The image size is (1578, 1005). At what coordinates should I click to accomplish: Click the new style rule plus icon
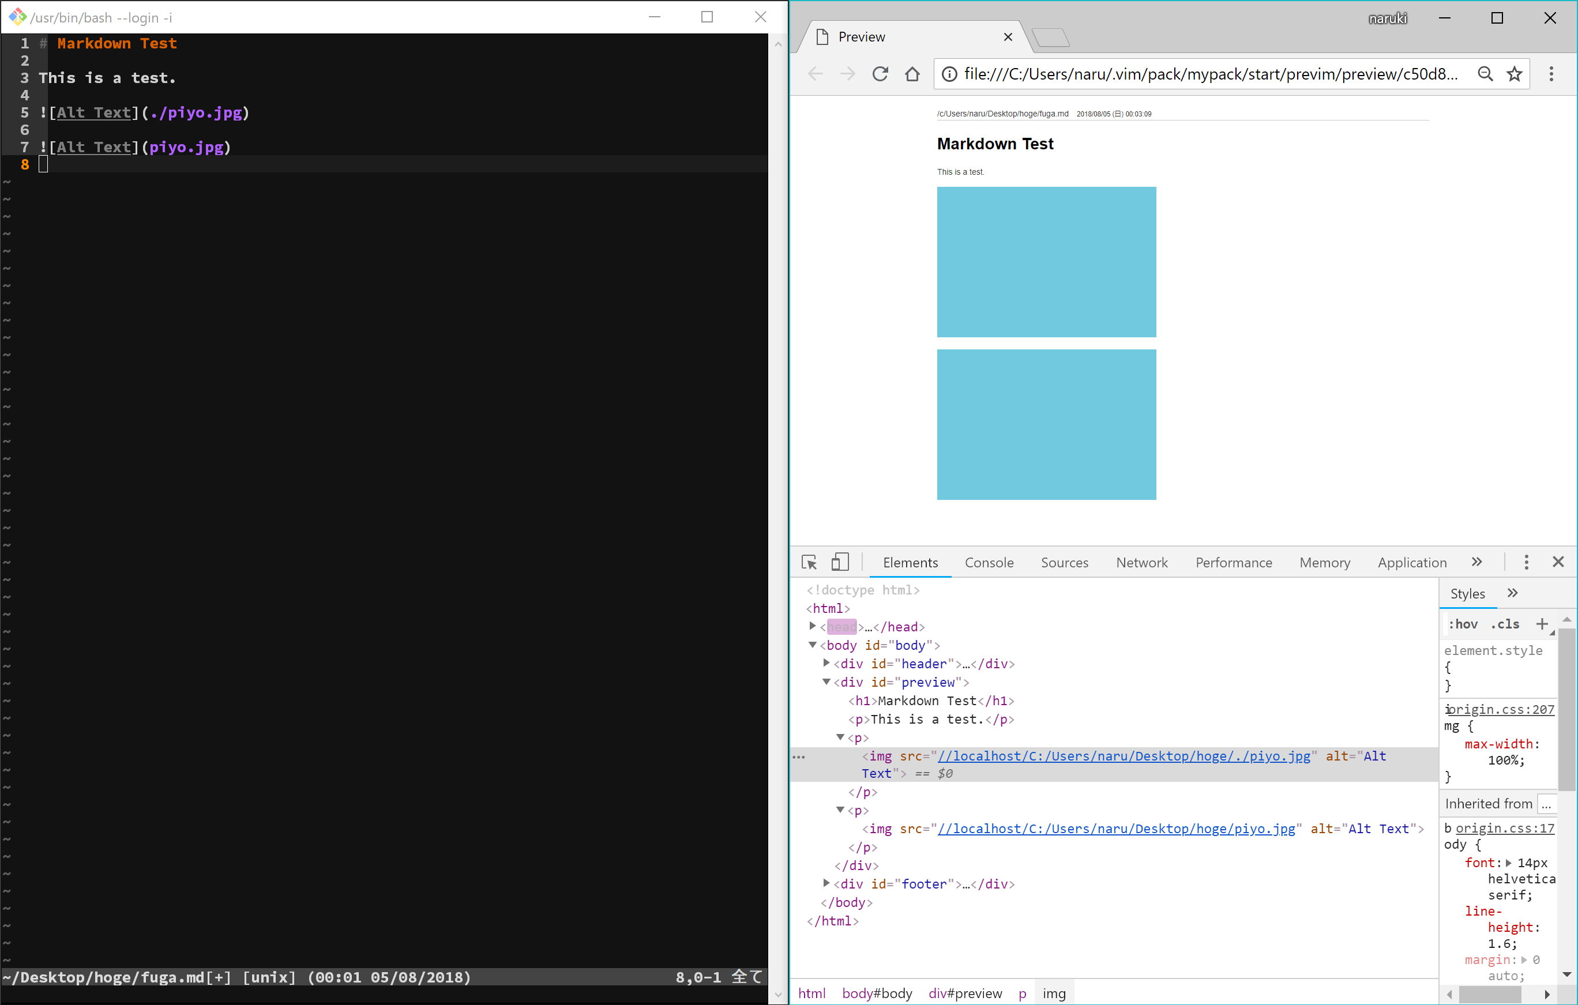tap(1544, 623)
